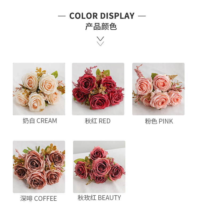Click the dash right of COLOR DISPLAY

[x=142, y=16]
